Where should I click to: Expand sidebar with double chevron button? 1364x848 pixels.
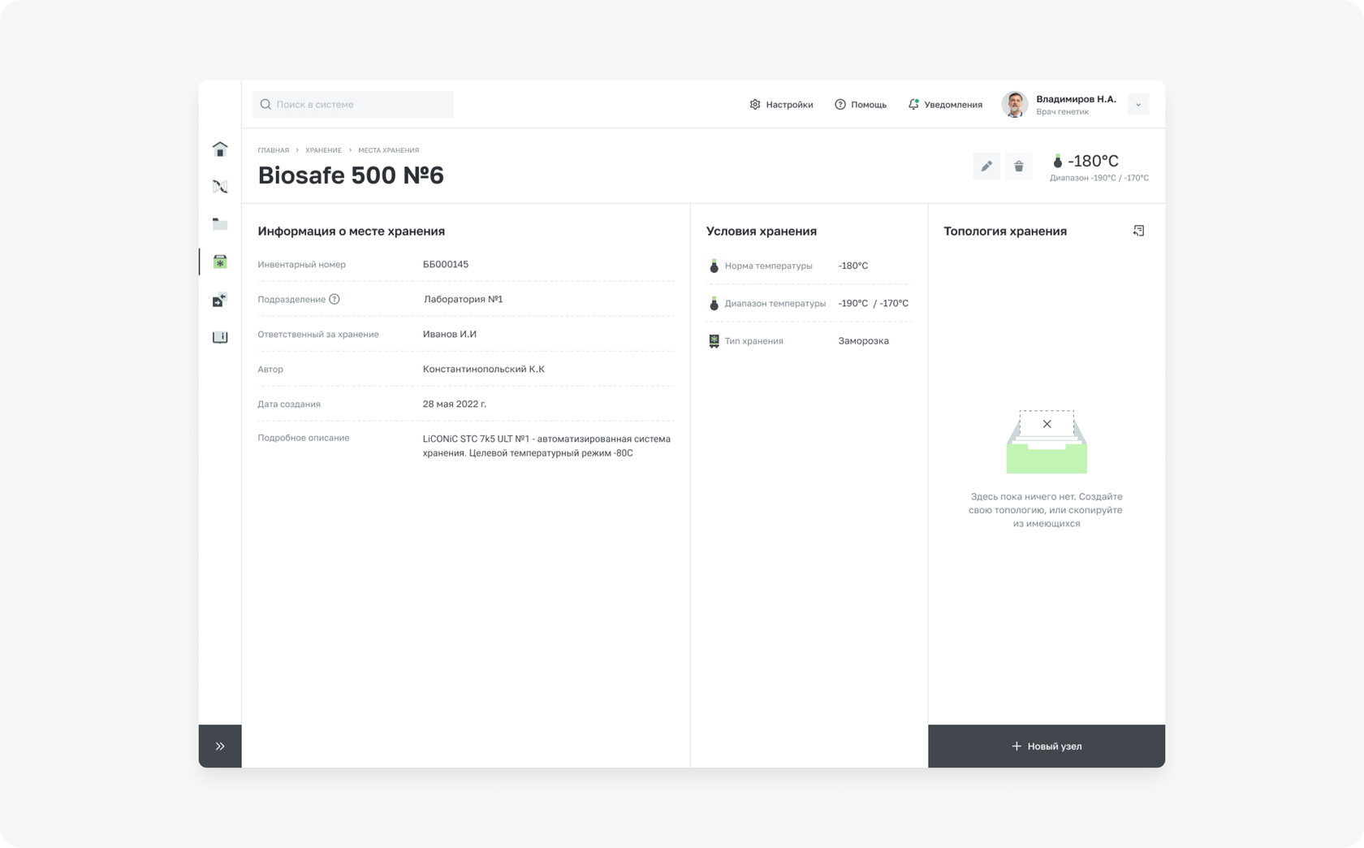220,746
